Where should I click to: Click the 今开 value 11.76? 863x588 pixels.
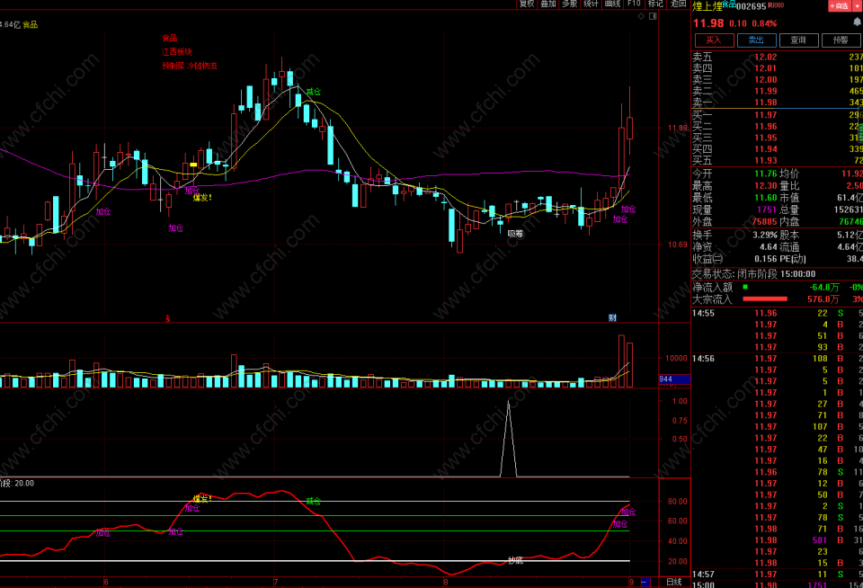click(766, 174)
